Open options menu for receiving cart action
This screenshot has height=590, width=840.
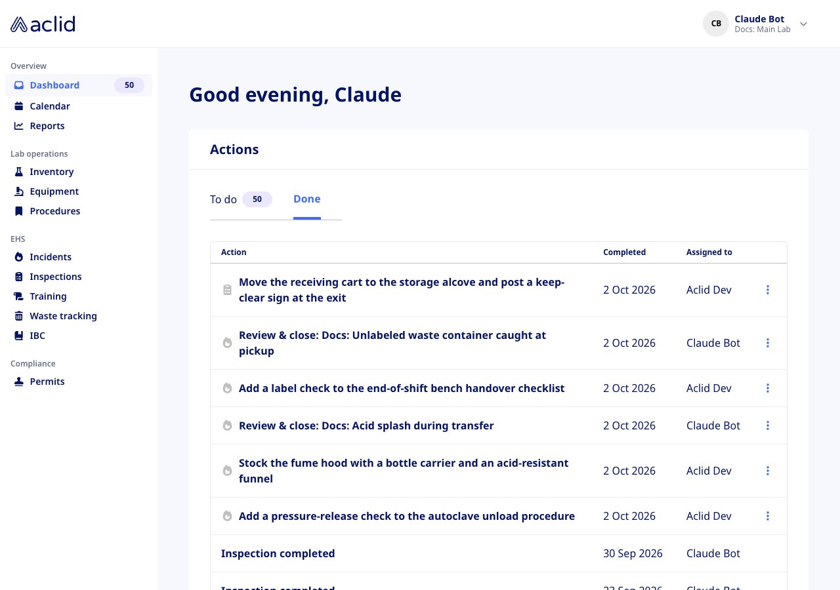[x=768, y=290]
